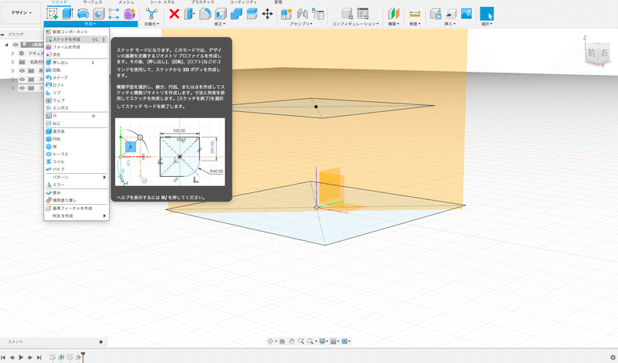Select the Combine tool icon

236,14
